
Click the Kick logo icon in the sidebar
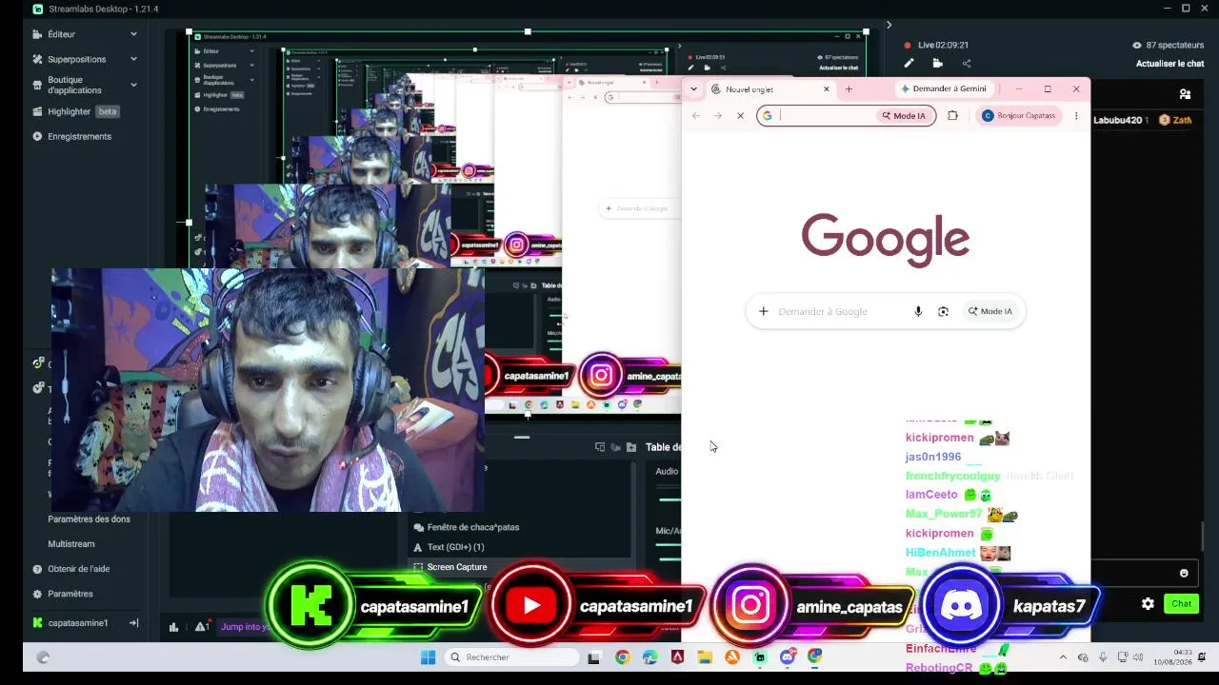click(37, 623)
